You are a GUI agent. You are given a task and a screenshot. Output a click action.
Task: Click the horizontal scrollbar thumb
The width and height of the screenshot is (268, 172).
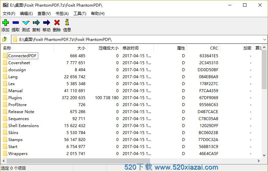[78, 161]
